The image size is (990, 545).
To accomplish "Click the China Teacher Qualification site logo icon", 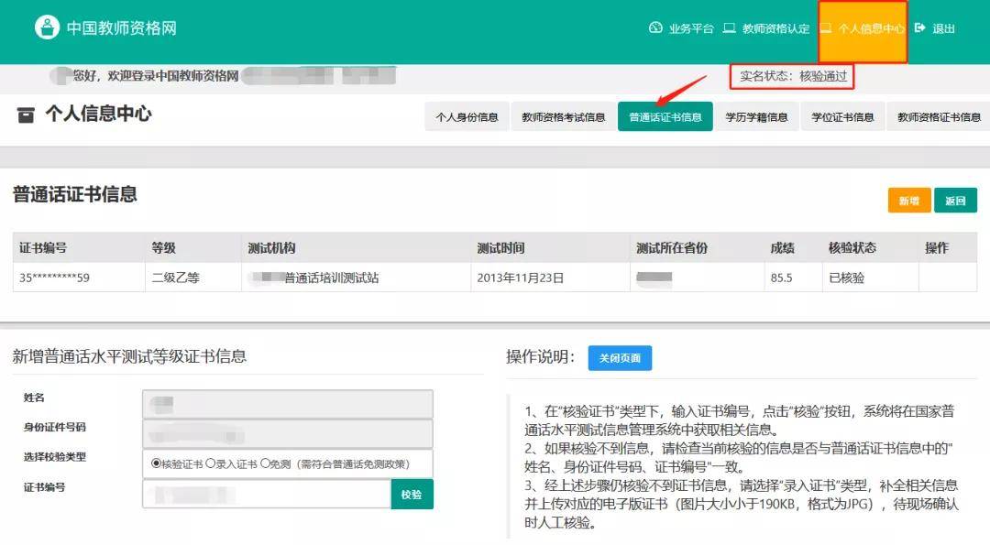I will click(x=47, y=27).
